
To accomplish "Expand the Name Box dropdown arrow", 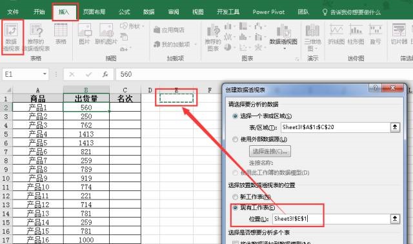I will (45, 74).
